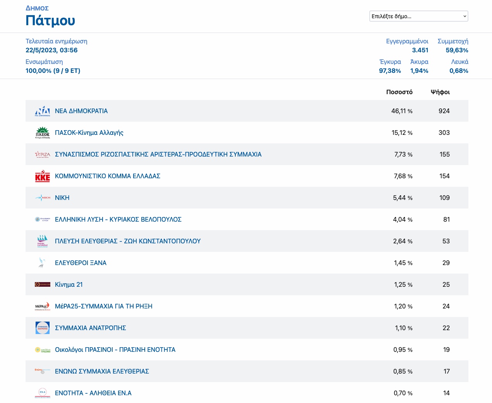Open the ΣΥΝΑΣΠΙΣΜΟΣ ΡΙΖΟΣΠΑΣΤΙΚΗΣ ΑΡΙΣΤΕΡΑΣ link

click(x=158, y=154)
